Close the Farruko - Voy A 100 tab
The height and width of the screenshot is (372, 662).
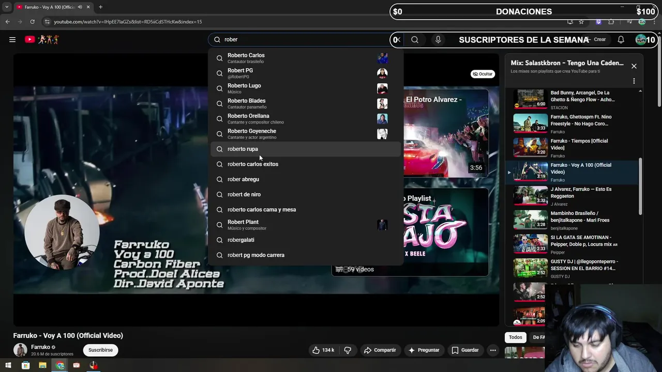click(88, 7)
